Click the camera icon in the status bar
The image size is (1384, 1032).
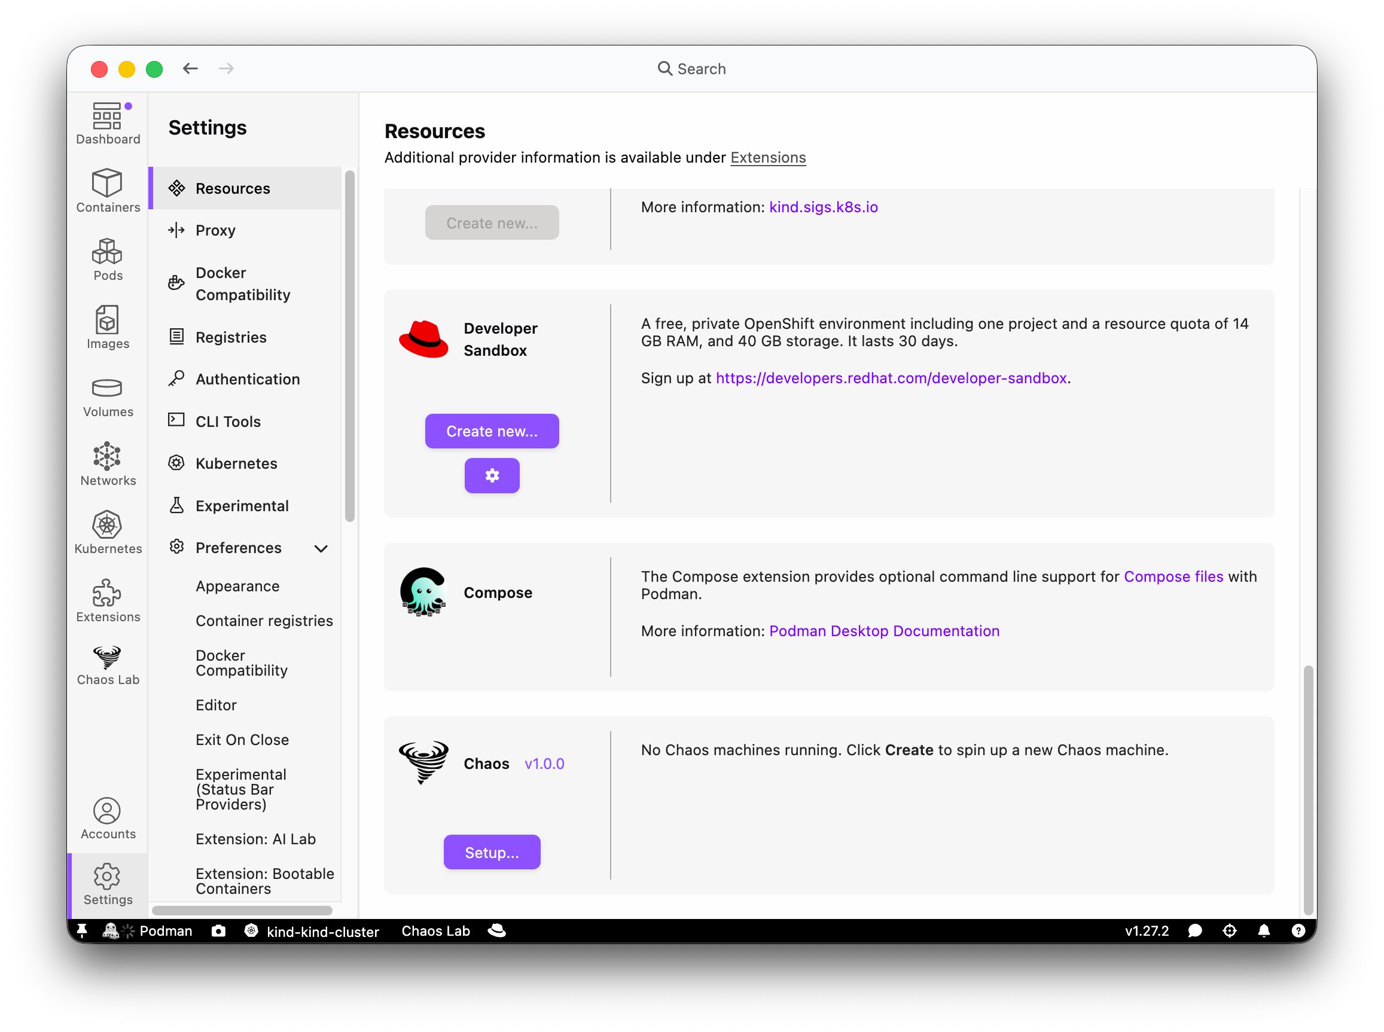pyautogui.click(x=218, y=931)
